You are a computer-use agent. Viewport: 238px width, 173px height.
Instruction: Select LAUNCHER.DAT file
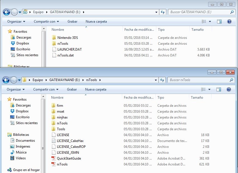pos(67,49)
